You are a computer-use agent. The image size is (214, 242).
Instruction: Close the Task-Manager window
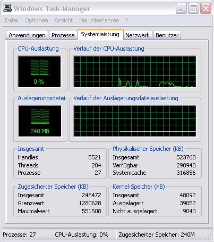(x=206, y=8)
